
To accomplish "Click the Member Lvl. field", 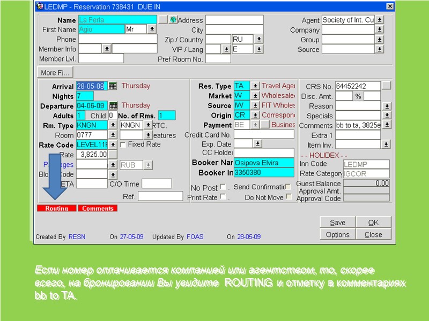I will 101,58.
